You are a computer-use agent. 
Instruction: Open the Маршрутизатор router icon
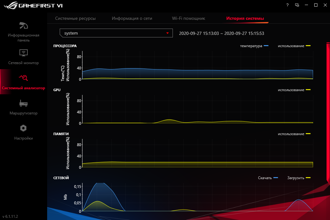coord(24,103)
